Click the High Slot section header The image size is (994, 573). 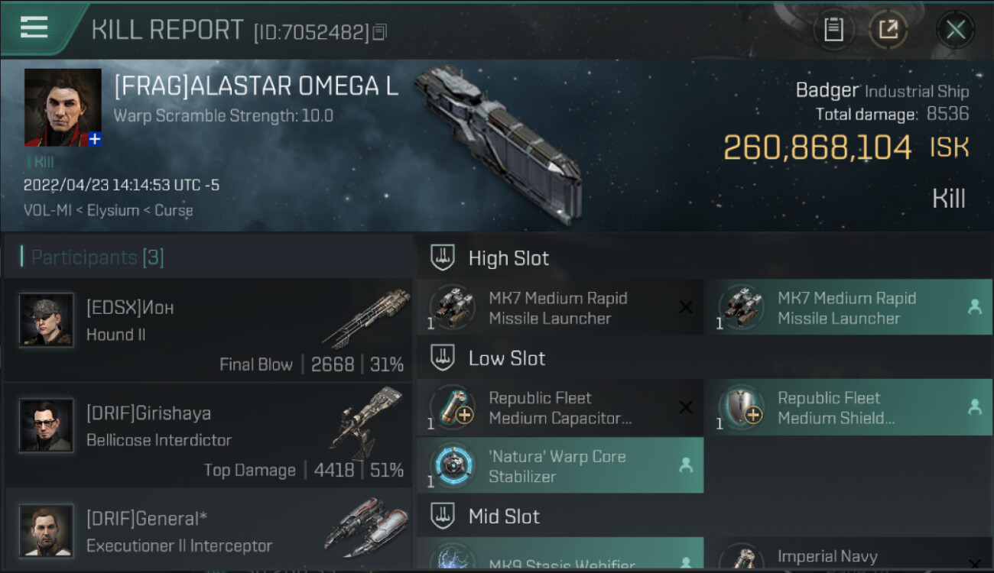pos(508,258)
